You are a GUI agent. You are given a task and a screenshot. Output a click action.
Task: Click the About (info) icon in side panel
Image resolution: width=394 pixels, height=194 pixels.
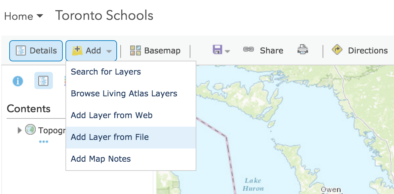(18, 81)
